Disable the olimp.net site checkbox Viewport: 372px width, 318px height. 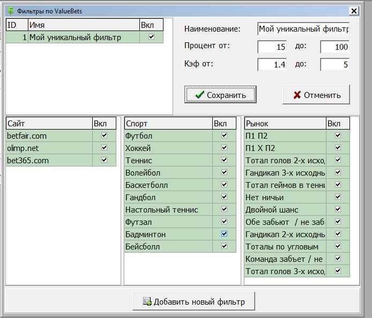pos(104,148)
